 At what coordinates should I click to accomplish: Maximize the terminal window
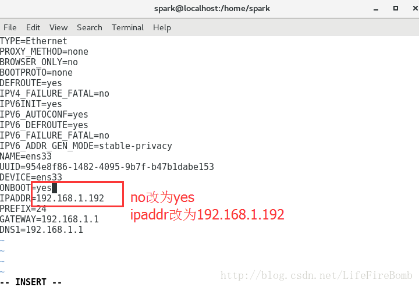(x=396, y=8)
